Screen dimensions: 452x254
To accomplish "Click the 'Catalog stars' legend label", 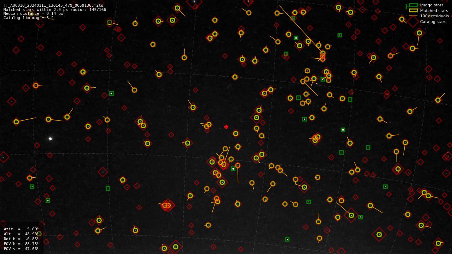I will (x=433, y=22).
